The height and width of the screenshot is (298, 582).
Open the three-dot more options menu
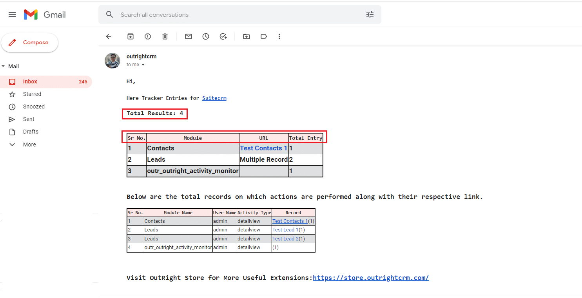(279, 36)
